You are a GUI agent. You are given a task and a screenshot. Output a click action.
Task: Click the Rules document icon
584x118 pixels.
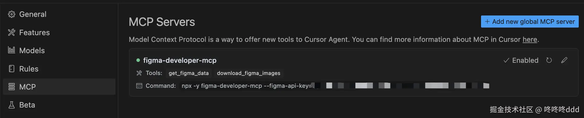12,69
